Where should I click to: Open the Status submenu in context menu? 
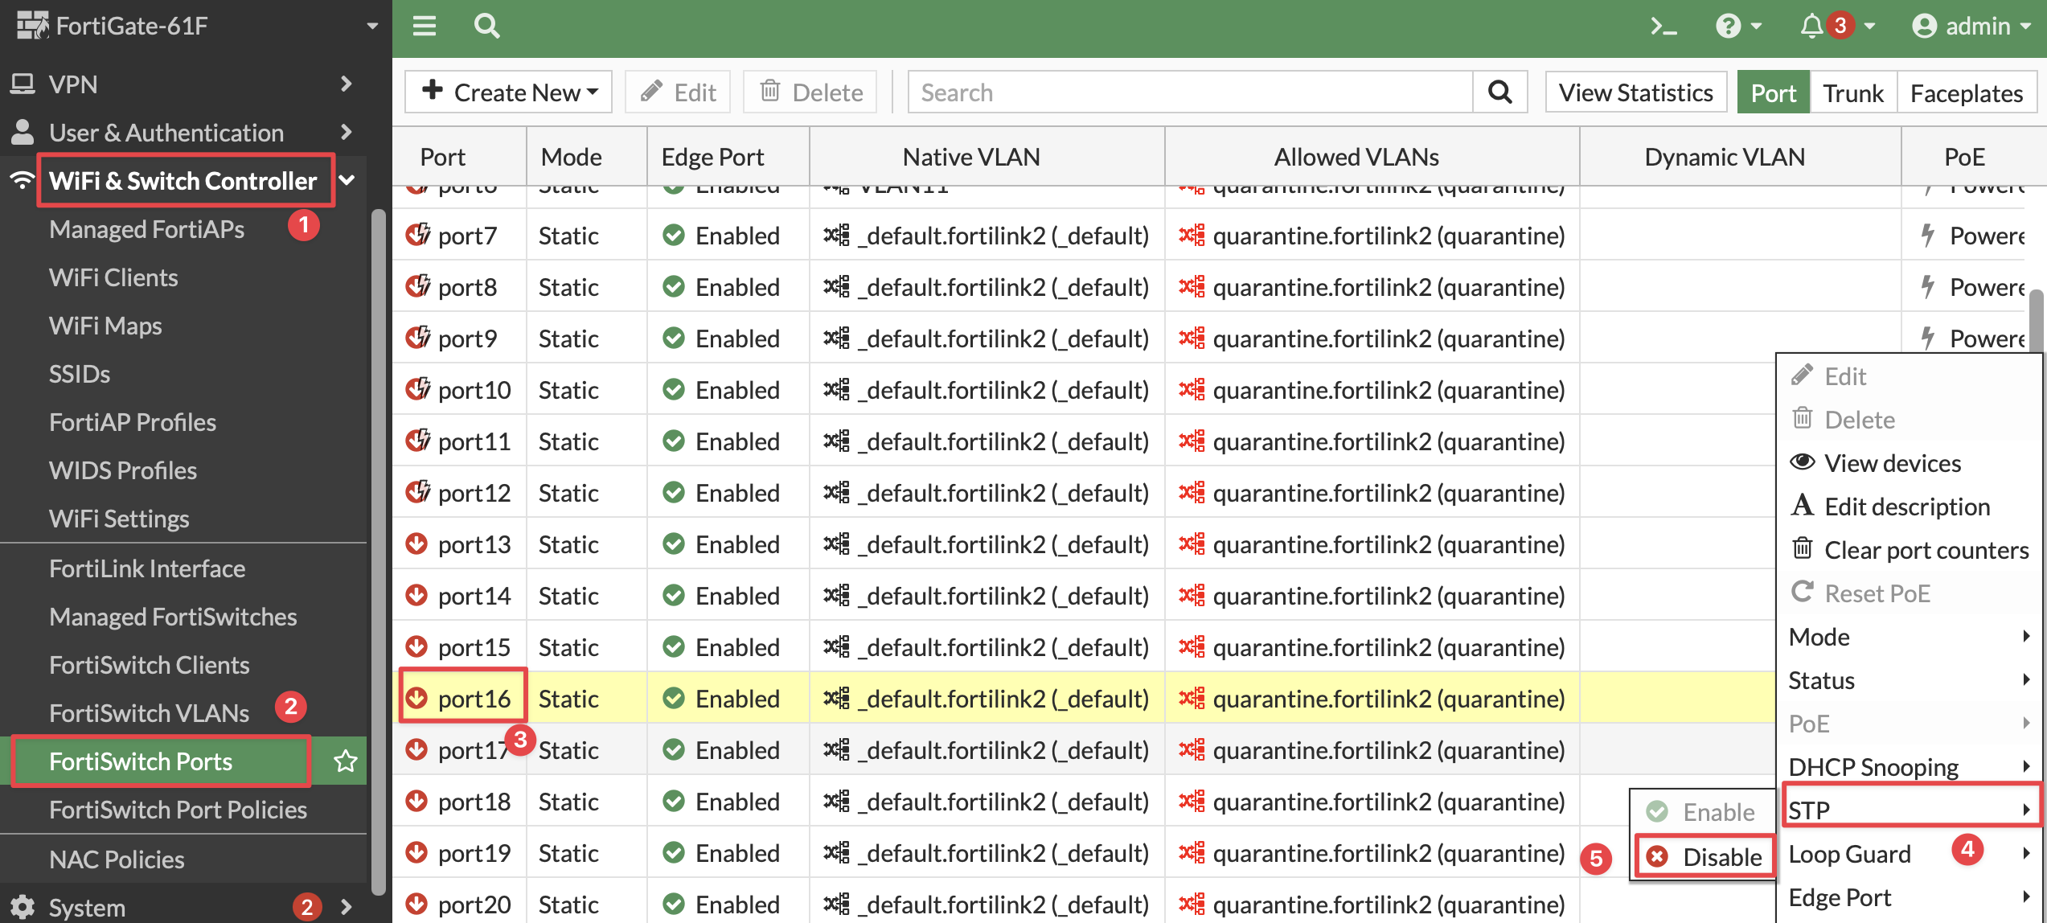(1910, 680)
